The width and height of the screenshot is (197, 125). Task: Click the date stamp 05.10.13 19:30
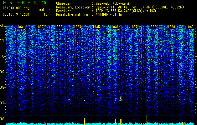pyautogui.click(x=16, y=14)
